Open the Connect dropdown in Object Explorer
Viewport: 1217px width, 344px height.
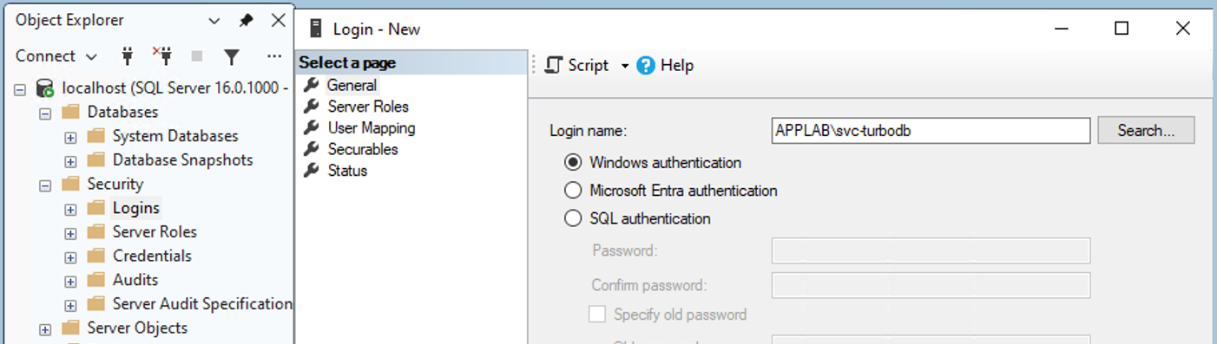(56, 56)
